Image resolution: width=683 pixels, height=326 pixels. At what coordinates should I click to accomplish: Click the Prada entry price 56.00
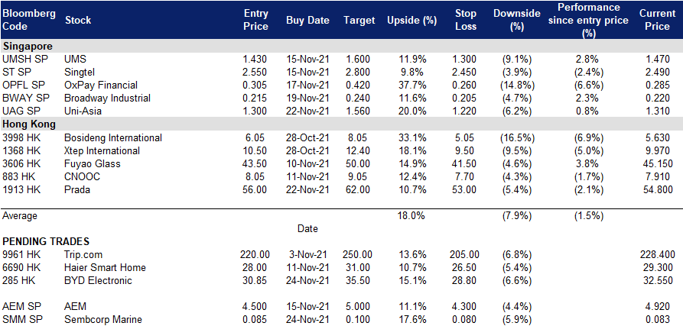click(x=255, y=189)
